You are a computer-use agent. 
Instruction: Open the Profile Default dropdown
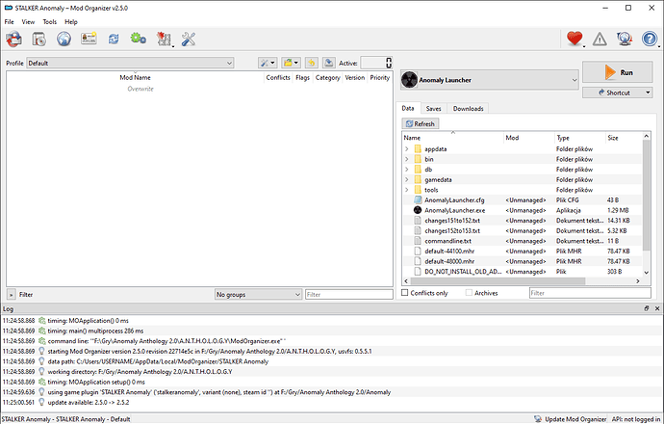click(x=131, y=64)
